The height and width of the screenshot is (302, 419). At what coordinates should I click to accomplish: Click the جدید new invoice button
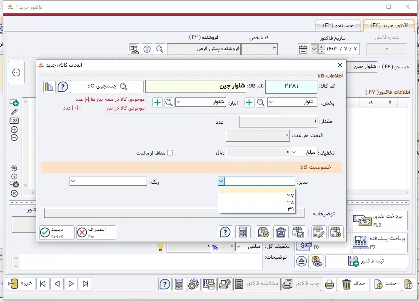(385, 284)
